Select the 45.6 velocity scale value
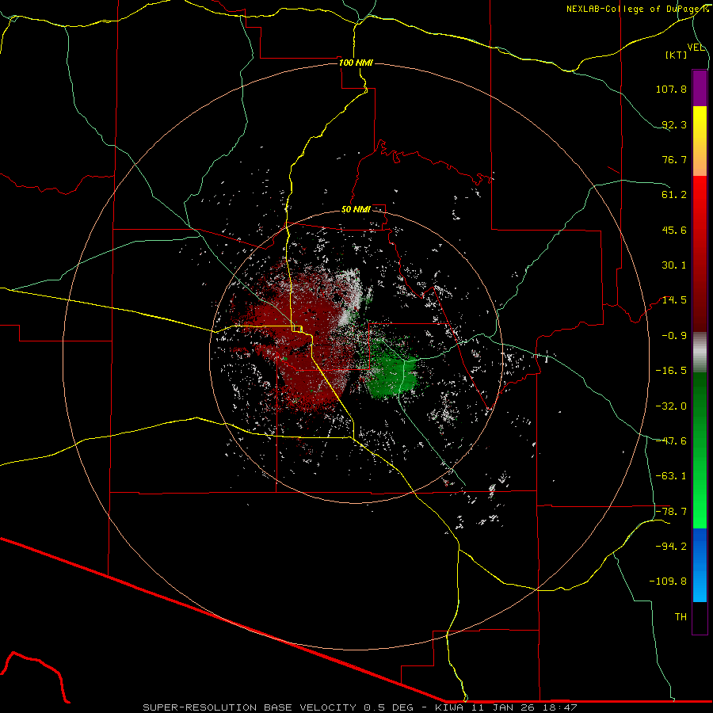 coord(674,230)
